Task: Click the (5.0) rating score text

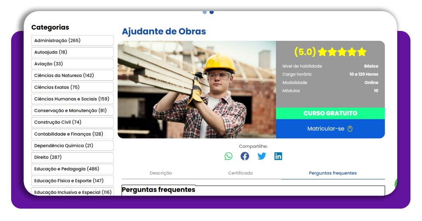Action: coord(305,52)
